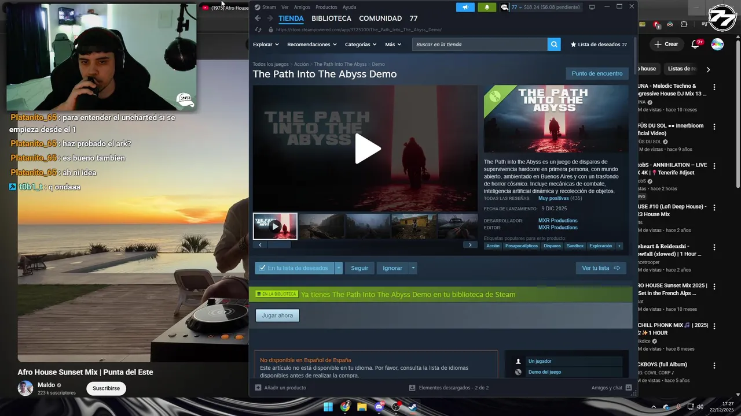The height and width of the screenshot is (416, 741).
Task: Open the Maldo channel avatar
Action: tap(25, 388)
